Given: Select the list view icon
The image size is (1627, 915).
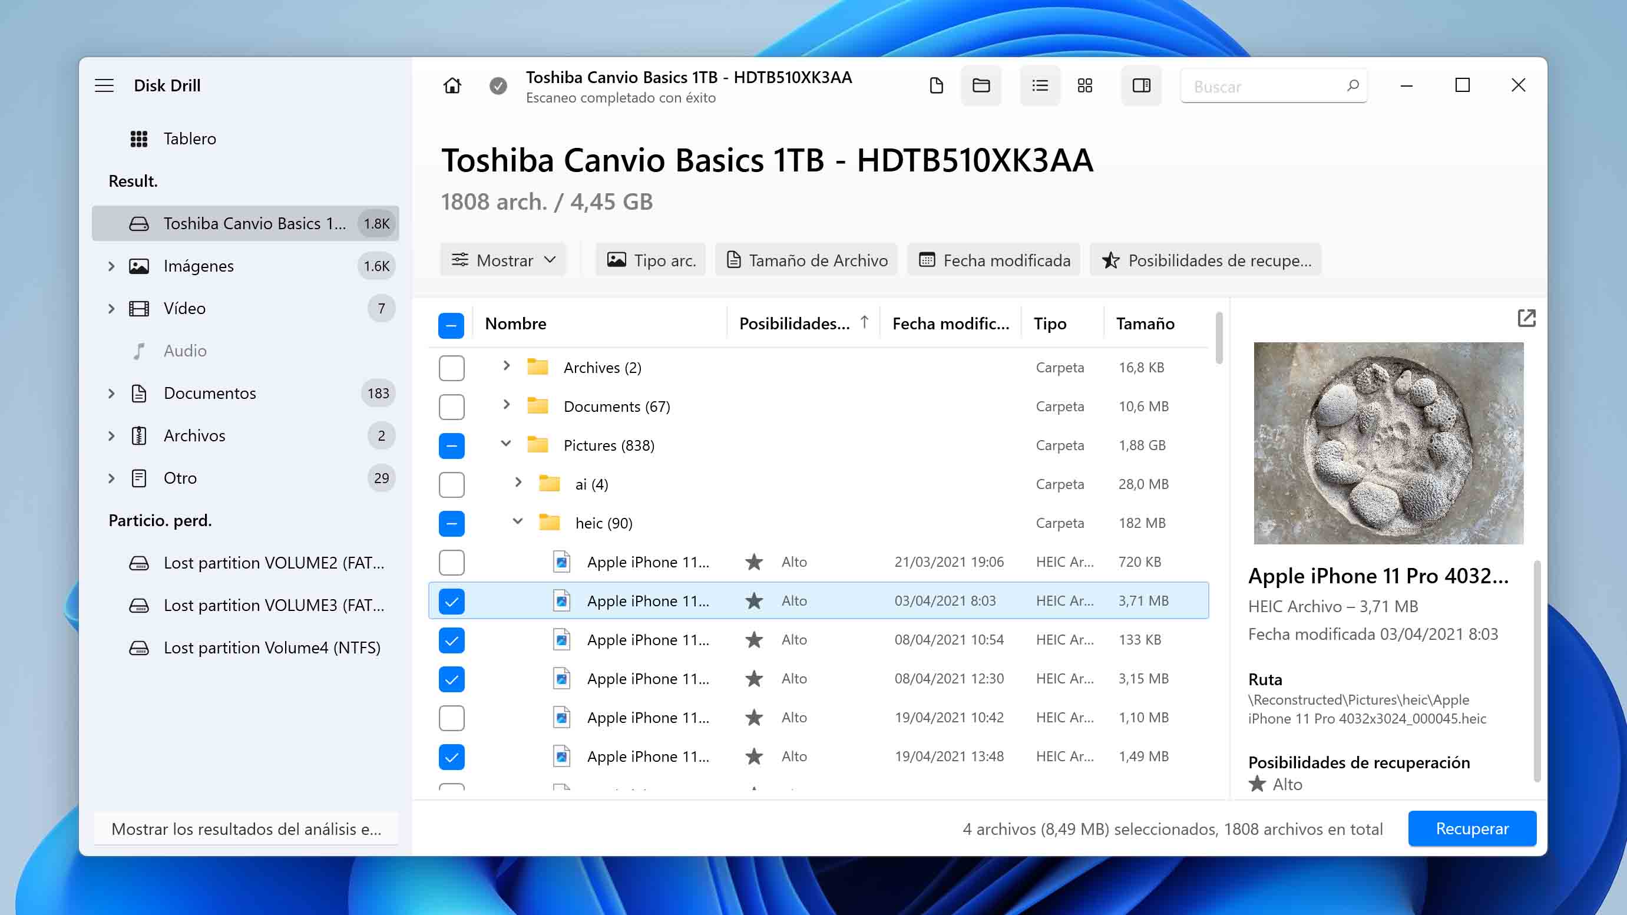Looking at the screenshot, I should (1038, 86).
